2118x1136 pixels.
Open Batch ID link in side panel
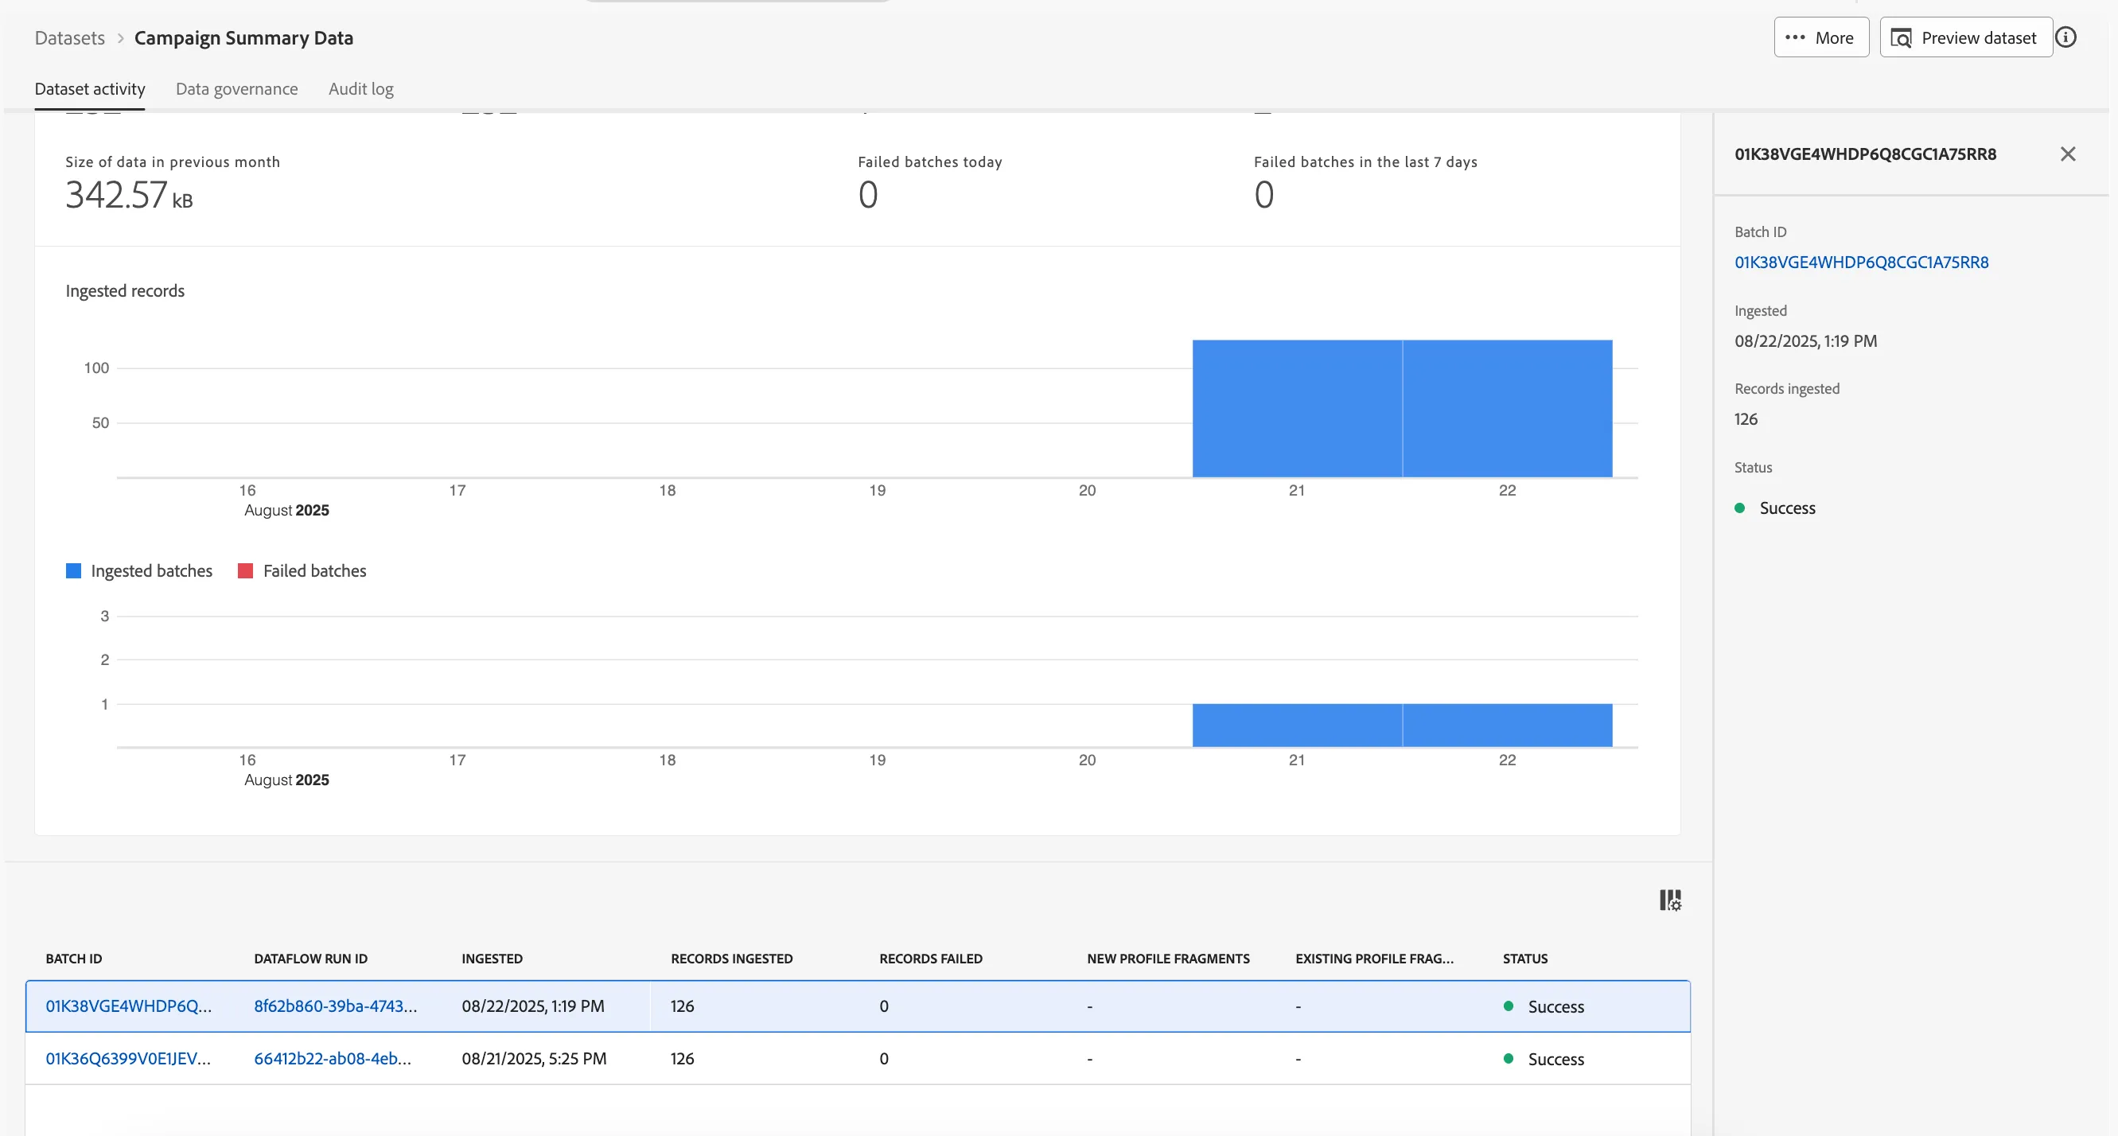(1862, 263)
